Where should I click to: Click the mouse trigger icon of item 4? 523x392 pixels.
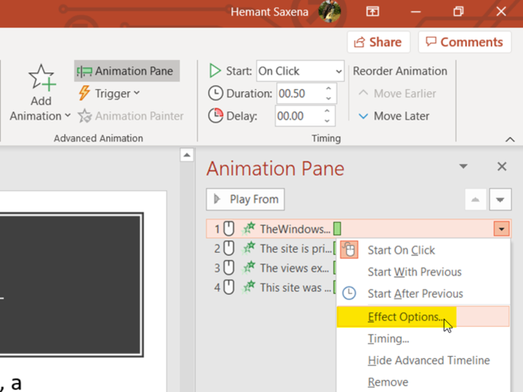tap(229, 288)
